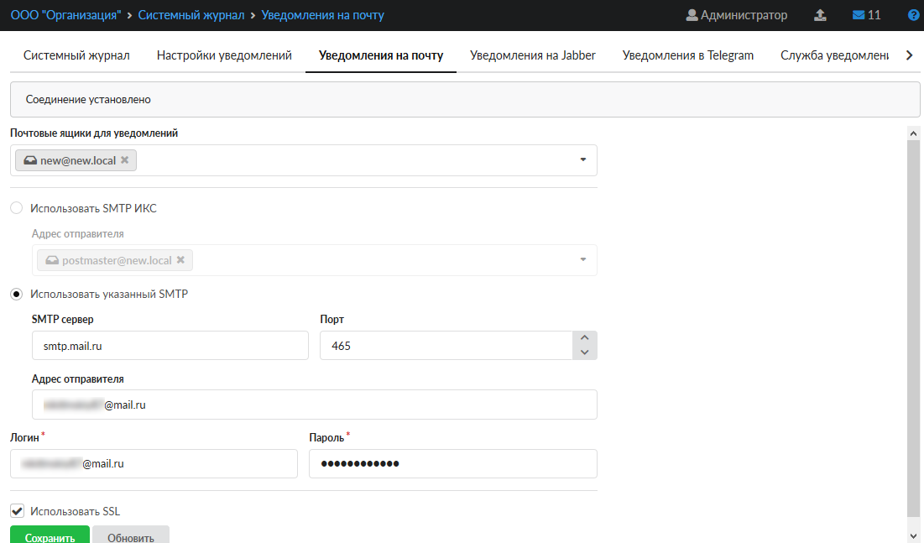Click the vertical scrollbar on the right
The image size is (924, 543).
click(x=914, y=327)
